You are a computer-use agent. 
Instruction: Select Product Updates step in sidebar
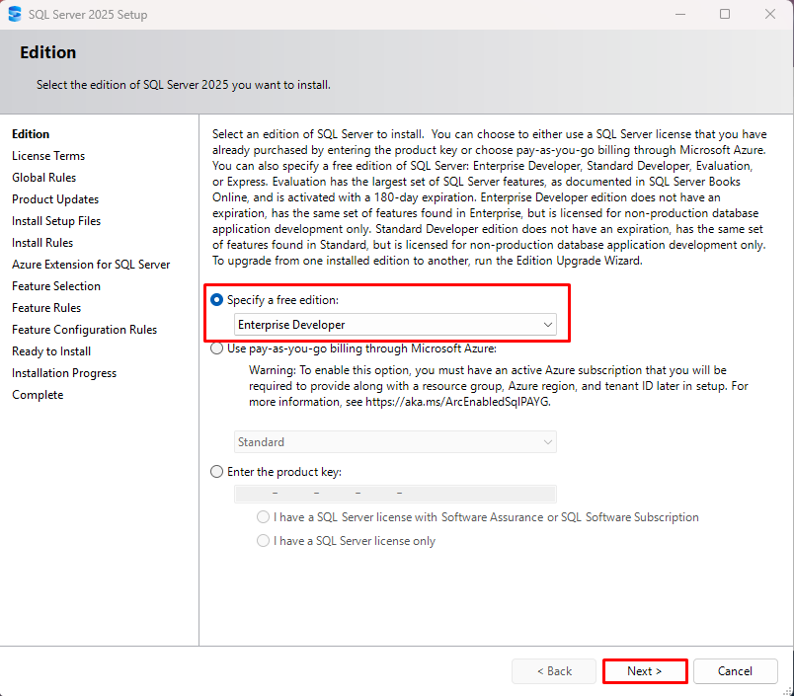click(x=55, y=199)
